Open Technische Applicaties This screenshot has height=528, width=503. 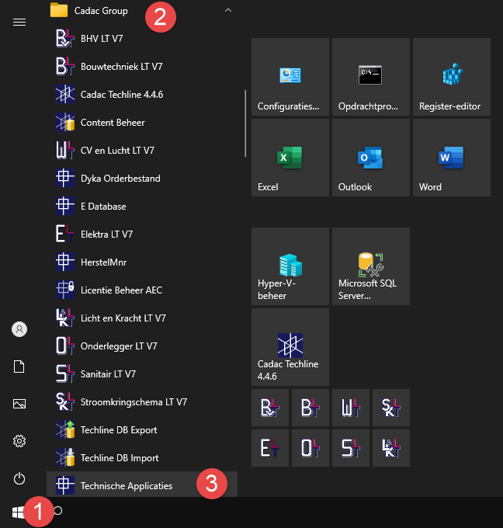pyautogui.click(x=142, y=485)
